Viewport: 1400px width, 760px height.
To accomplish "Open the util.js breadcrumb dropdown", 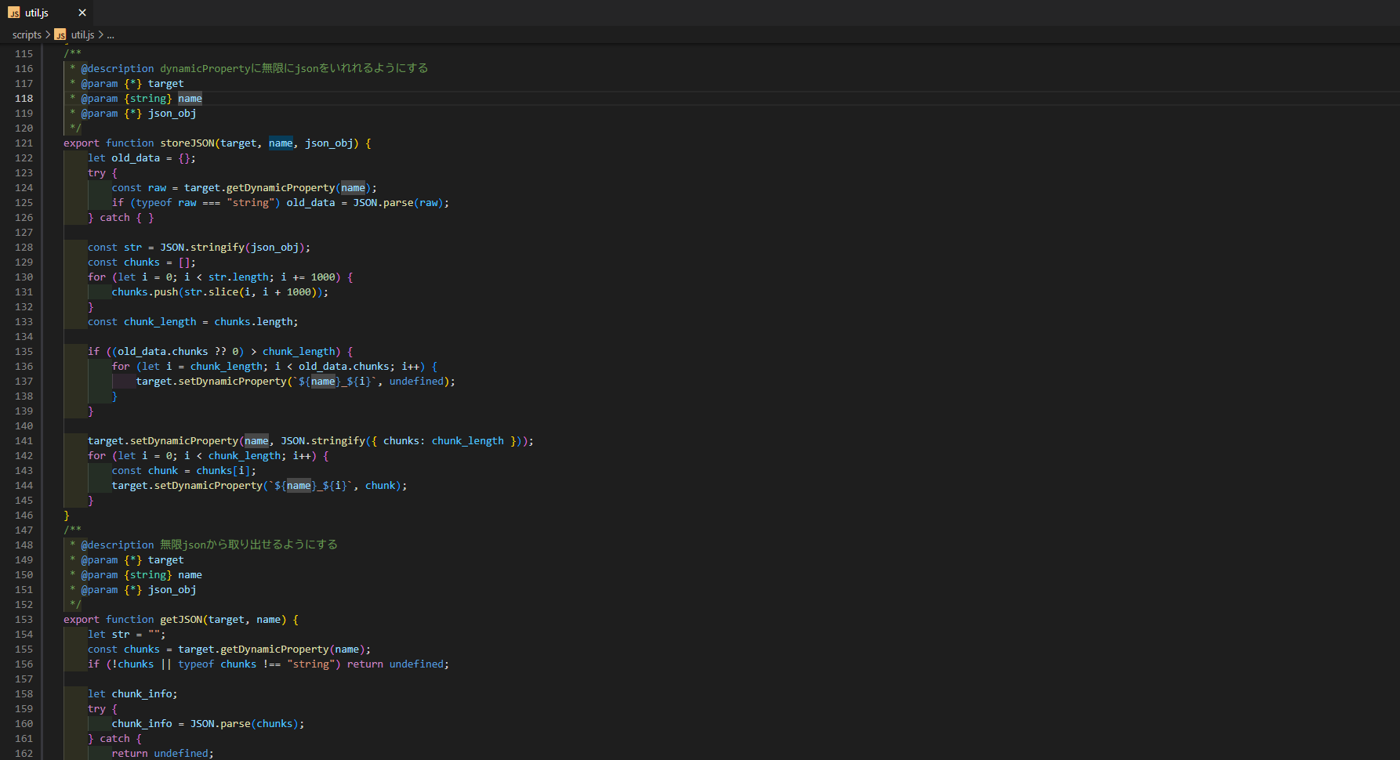I will (82, 34).
